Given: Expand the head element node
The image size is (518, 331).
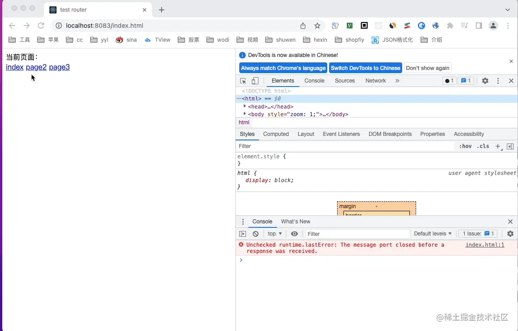Looking at the screenshot, I should point(245,106).
